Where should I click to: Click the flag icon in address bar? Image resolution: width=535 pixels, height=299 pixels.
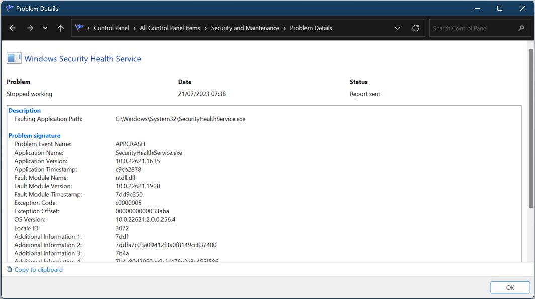tap(79, 28)
